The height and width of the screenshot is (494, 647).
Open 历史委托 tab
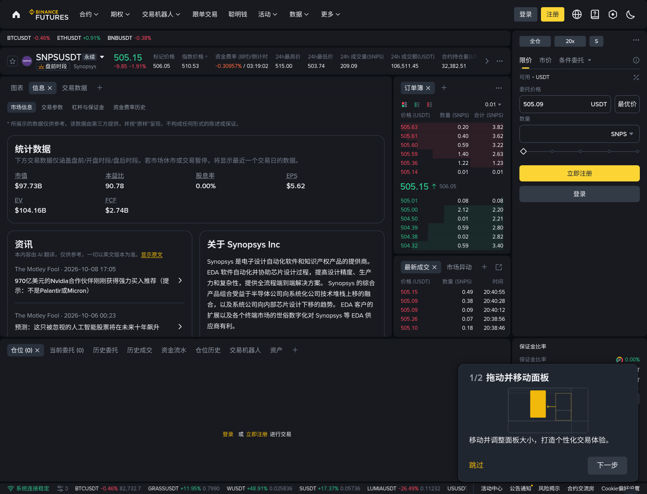click(x=105, y=350)
